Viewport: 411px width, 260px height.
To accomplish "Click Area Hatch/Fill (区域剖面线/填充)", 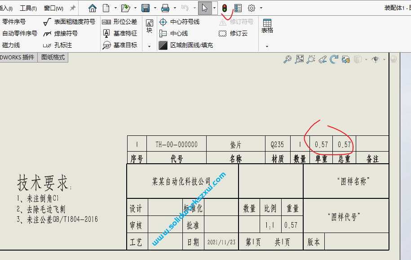I will click(x=186, y=45).
